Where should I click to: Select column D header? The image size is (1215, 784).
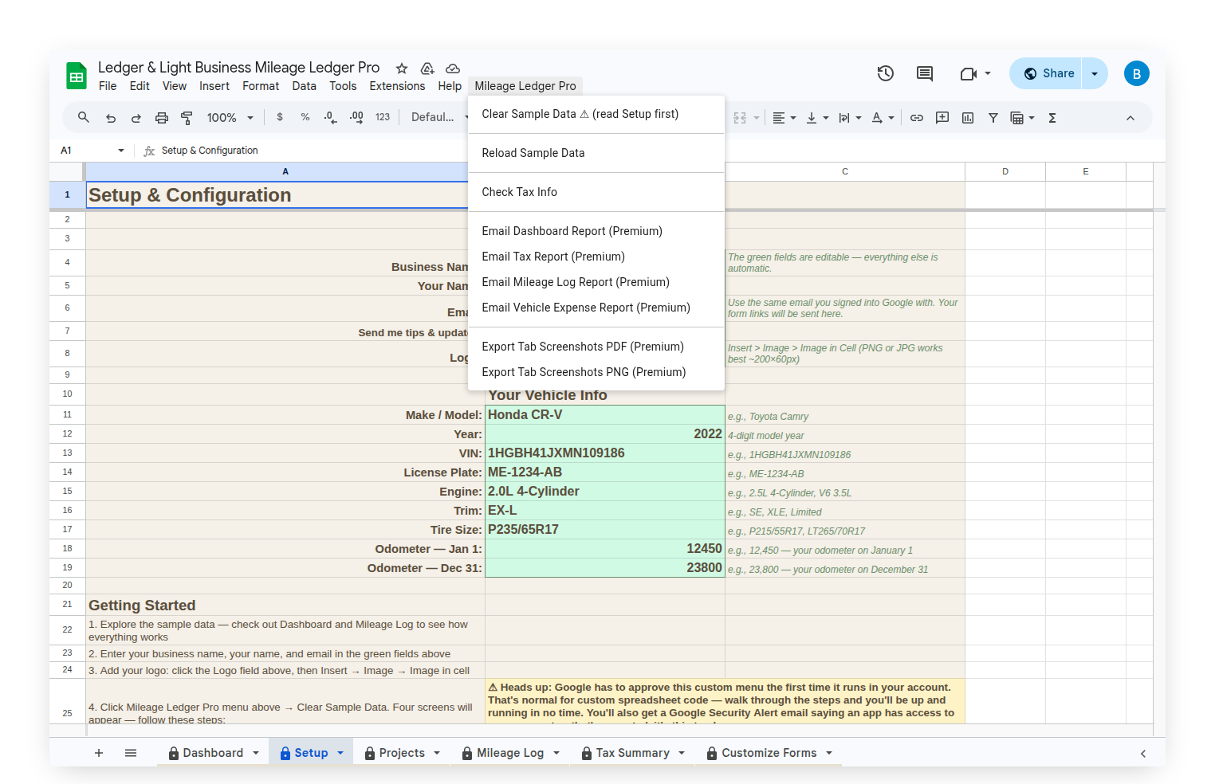pos(1005,171)
